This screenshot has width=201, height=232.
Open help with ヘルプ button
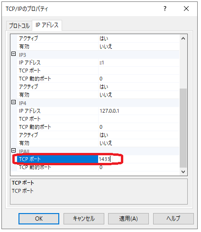tap(174, 219)
